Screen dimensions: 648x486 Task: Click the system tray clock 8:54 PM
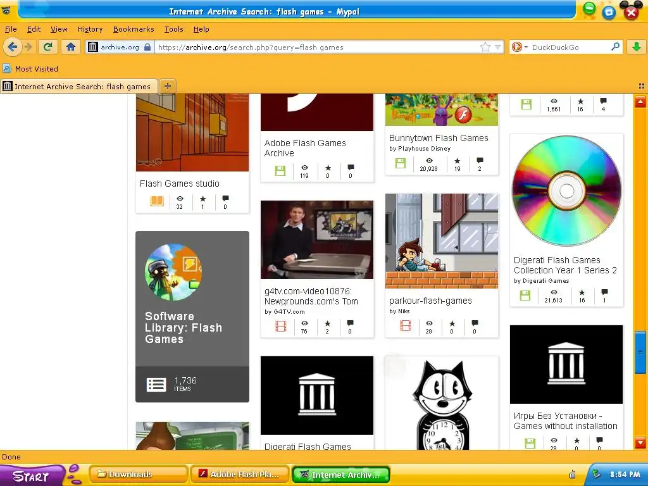(x=625, y=475)
